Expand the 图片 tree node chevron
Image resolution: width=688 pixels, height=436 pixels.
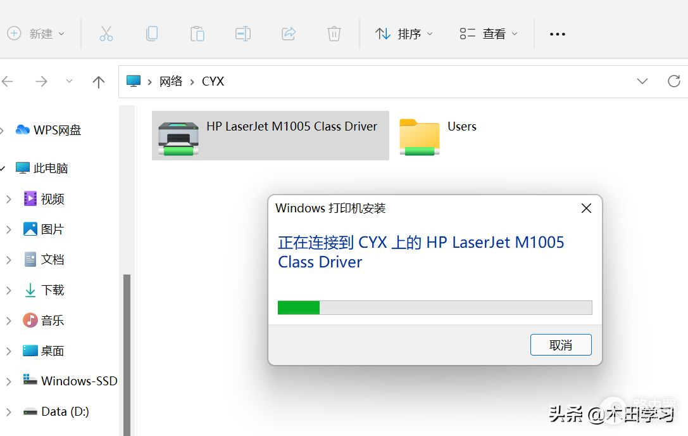(8, 229)
